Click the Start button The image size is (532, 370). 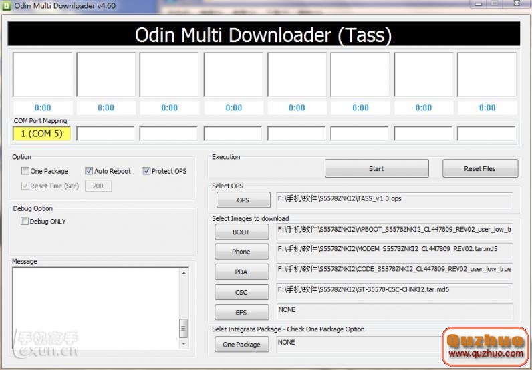376,168
